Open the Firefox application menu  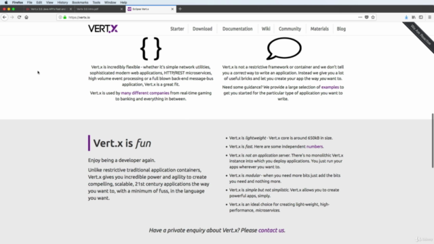pos(18,2)
